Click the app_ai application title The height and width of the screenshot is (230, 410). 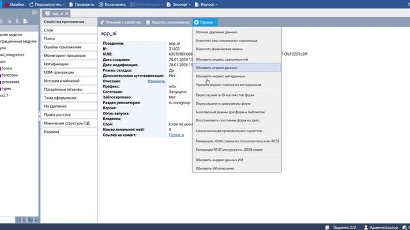point(109,33)
